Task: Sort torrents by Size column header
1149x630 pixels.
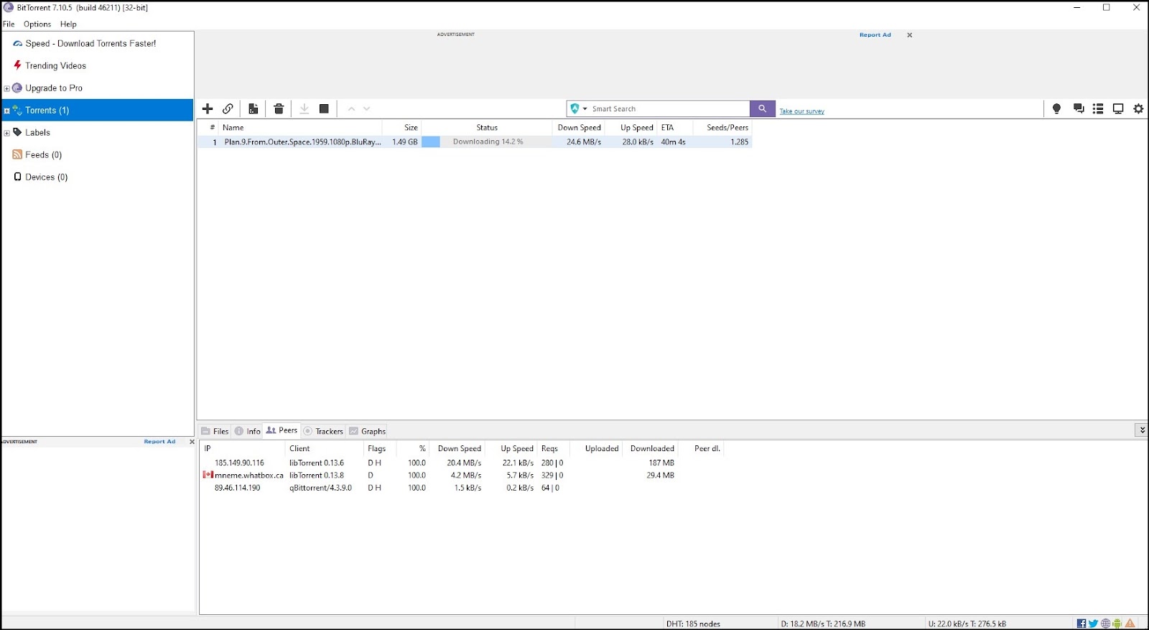Action: tap(402, 127)
